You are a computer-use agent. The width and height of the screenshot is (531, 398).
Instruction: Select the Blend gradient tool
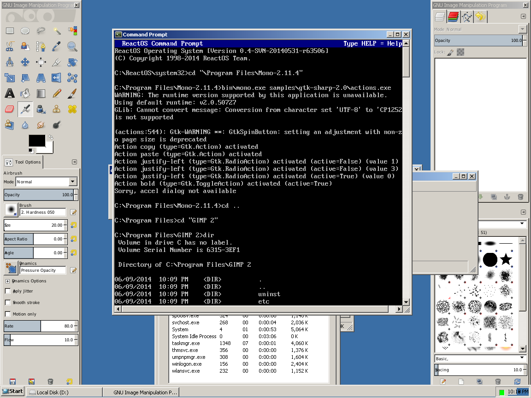pos(41,94)
